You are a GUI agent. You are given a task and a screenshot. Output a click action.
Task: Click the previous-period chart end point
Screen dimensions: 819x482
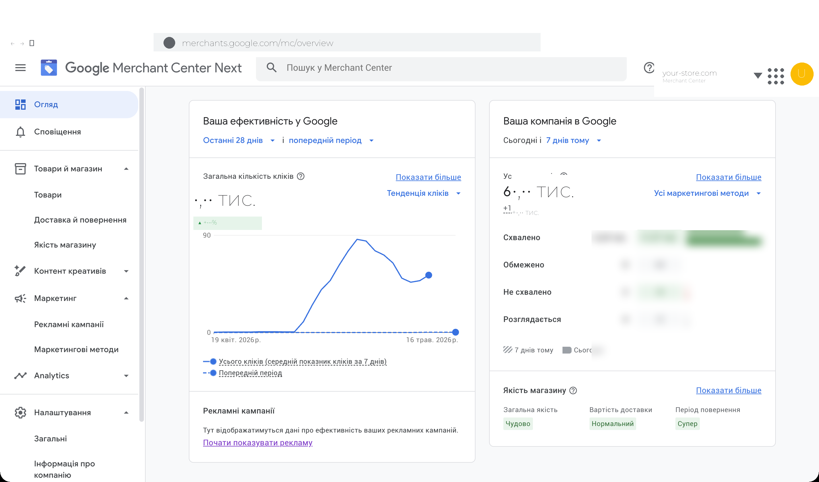tap(456, 332)
